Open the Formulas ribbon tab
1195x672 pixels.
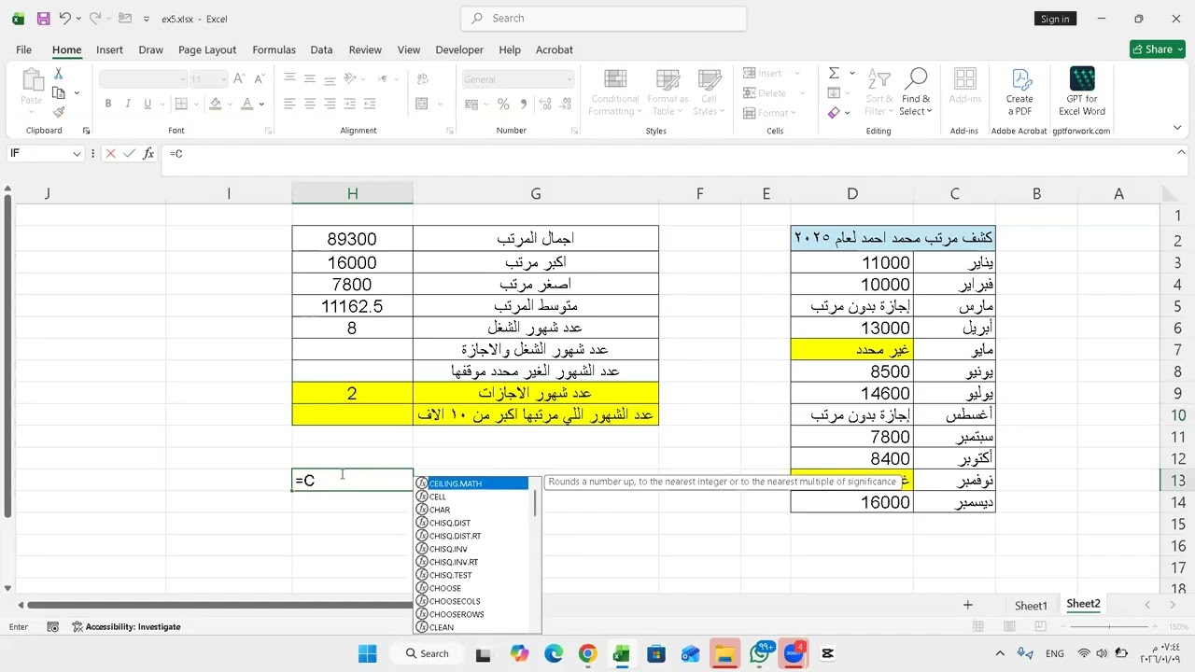(x=274, y=49)
